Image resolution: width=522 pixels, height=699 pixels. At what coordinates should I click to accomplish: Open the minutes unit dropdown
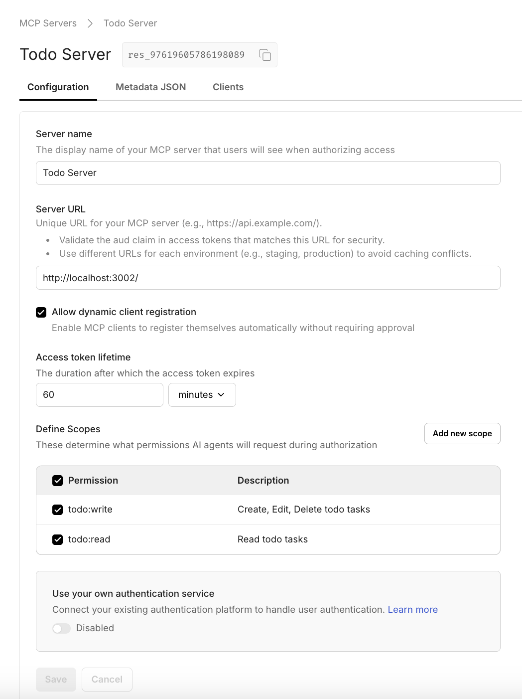(202, 394)
